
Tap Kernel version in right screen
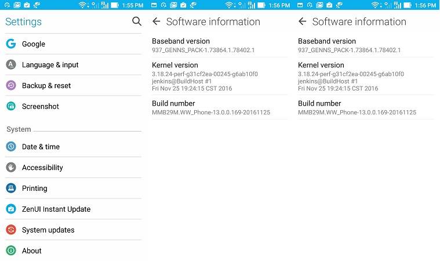pyautogui.click(x=366, y=77)
